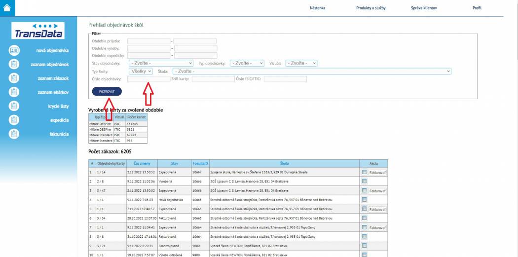
Task: Expand the 'Stav objednávky' dropdown
Action: click(161, 63)
